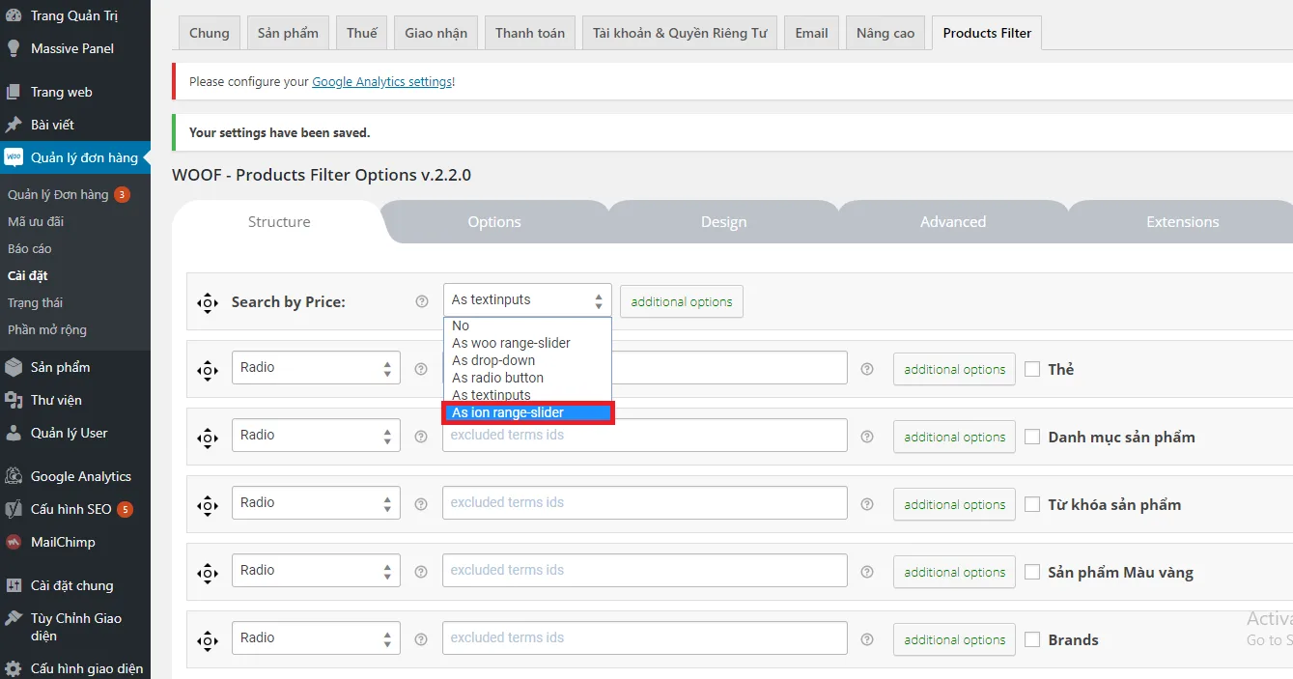
Task: Click additional options for Search by Price
Action: pyautogui.click(x=682, y=301)
